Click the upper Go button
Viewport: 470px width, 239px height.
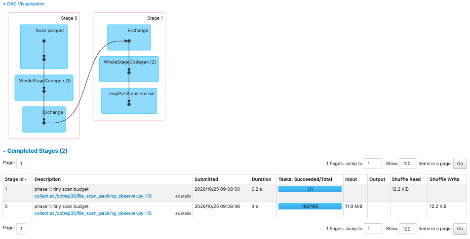460,164
